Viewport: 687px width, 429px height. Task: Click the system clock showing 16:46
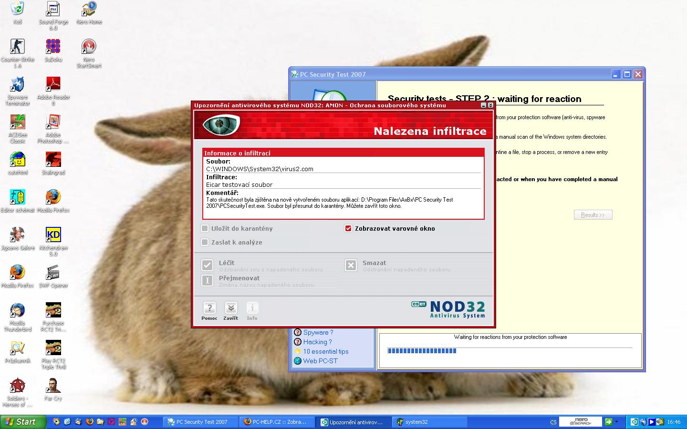click(x=674, y=422)
